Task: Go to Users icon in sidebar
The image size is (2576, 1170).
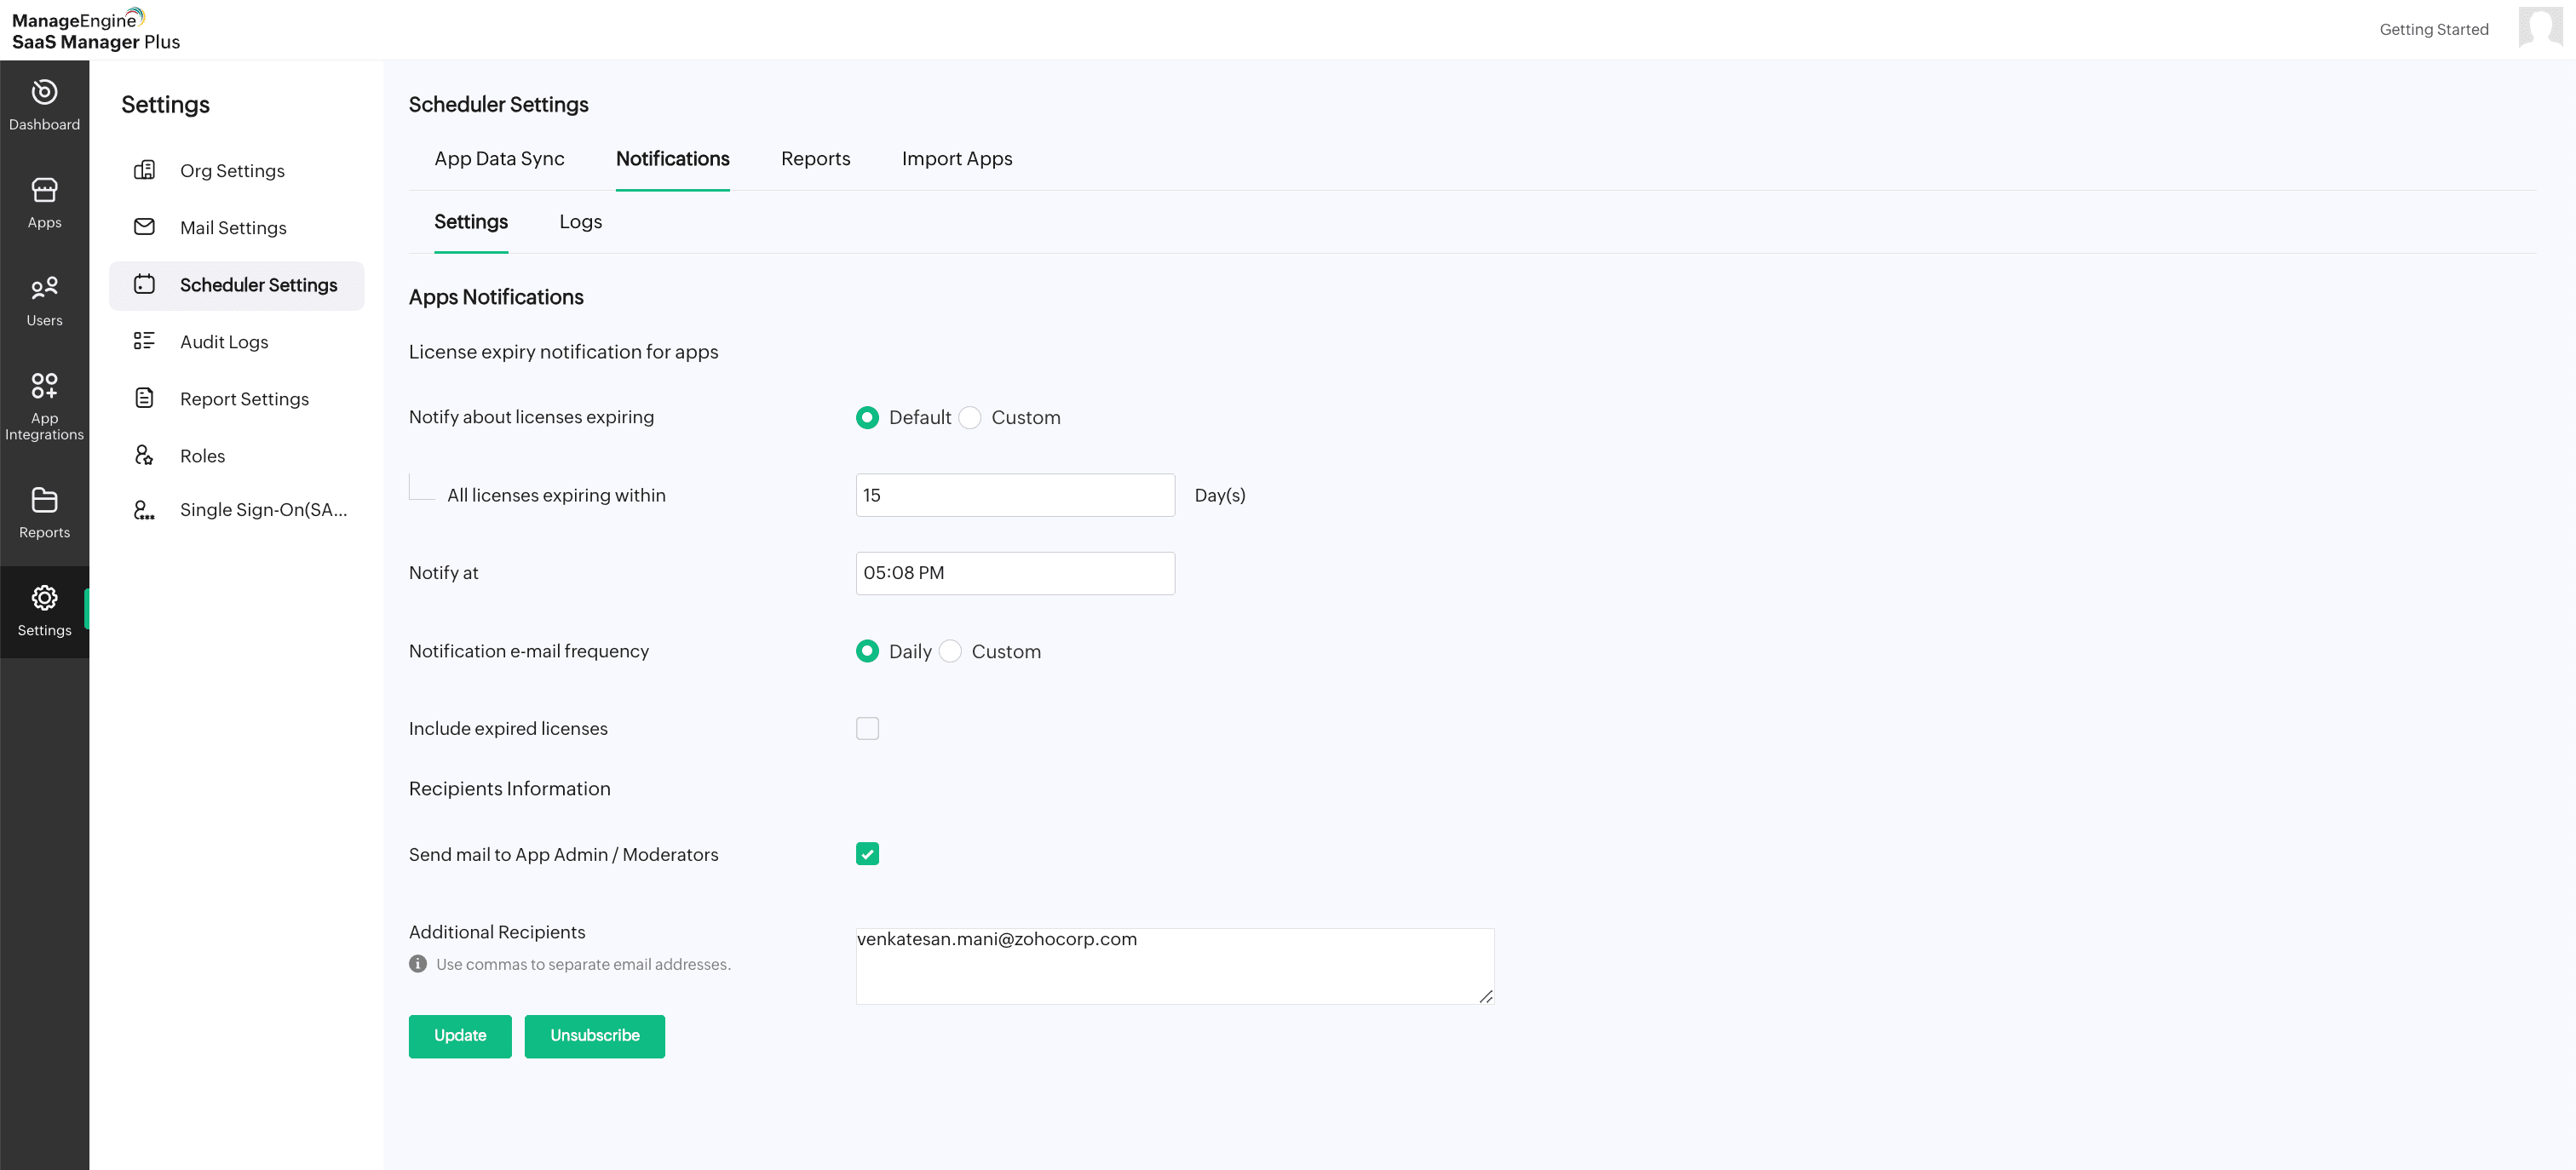Action: pyautogui.click(x=44, y=288)
